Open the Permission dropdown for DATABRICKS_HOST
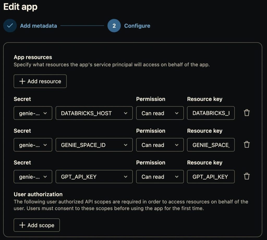Image resolution: width=267 pixels, height=240 pixels. click(160, 113)
